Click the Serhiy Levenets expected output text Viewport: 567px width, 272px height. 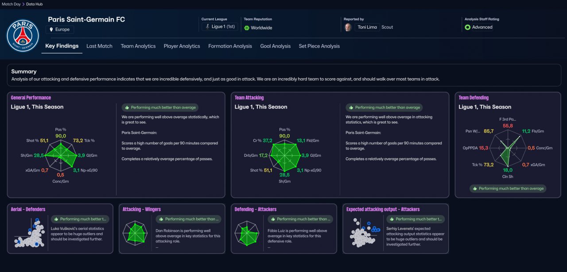415,236
